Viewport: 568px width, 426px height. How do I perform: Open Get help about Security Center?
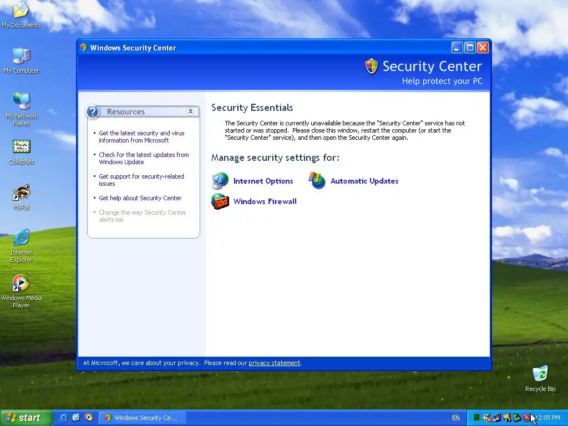click(140, 198)
